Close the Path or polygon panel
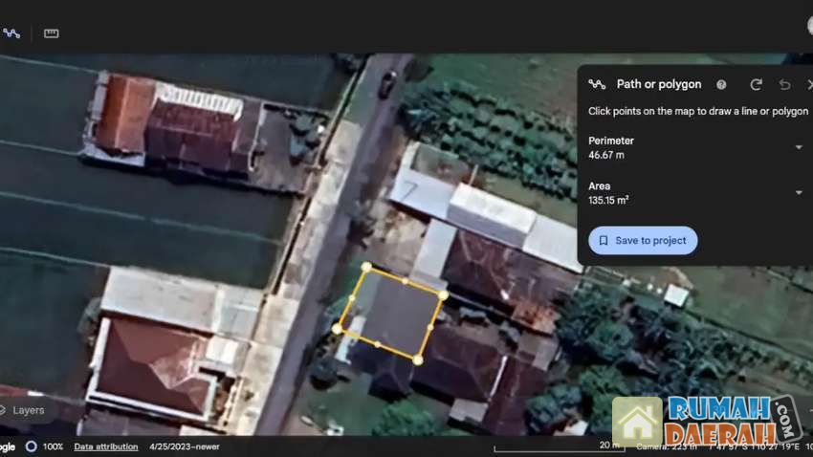This screenshot has width=813, height=457. pos(809,84)
